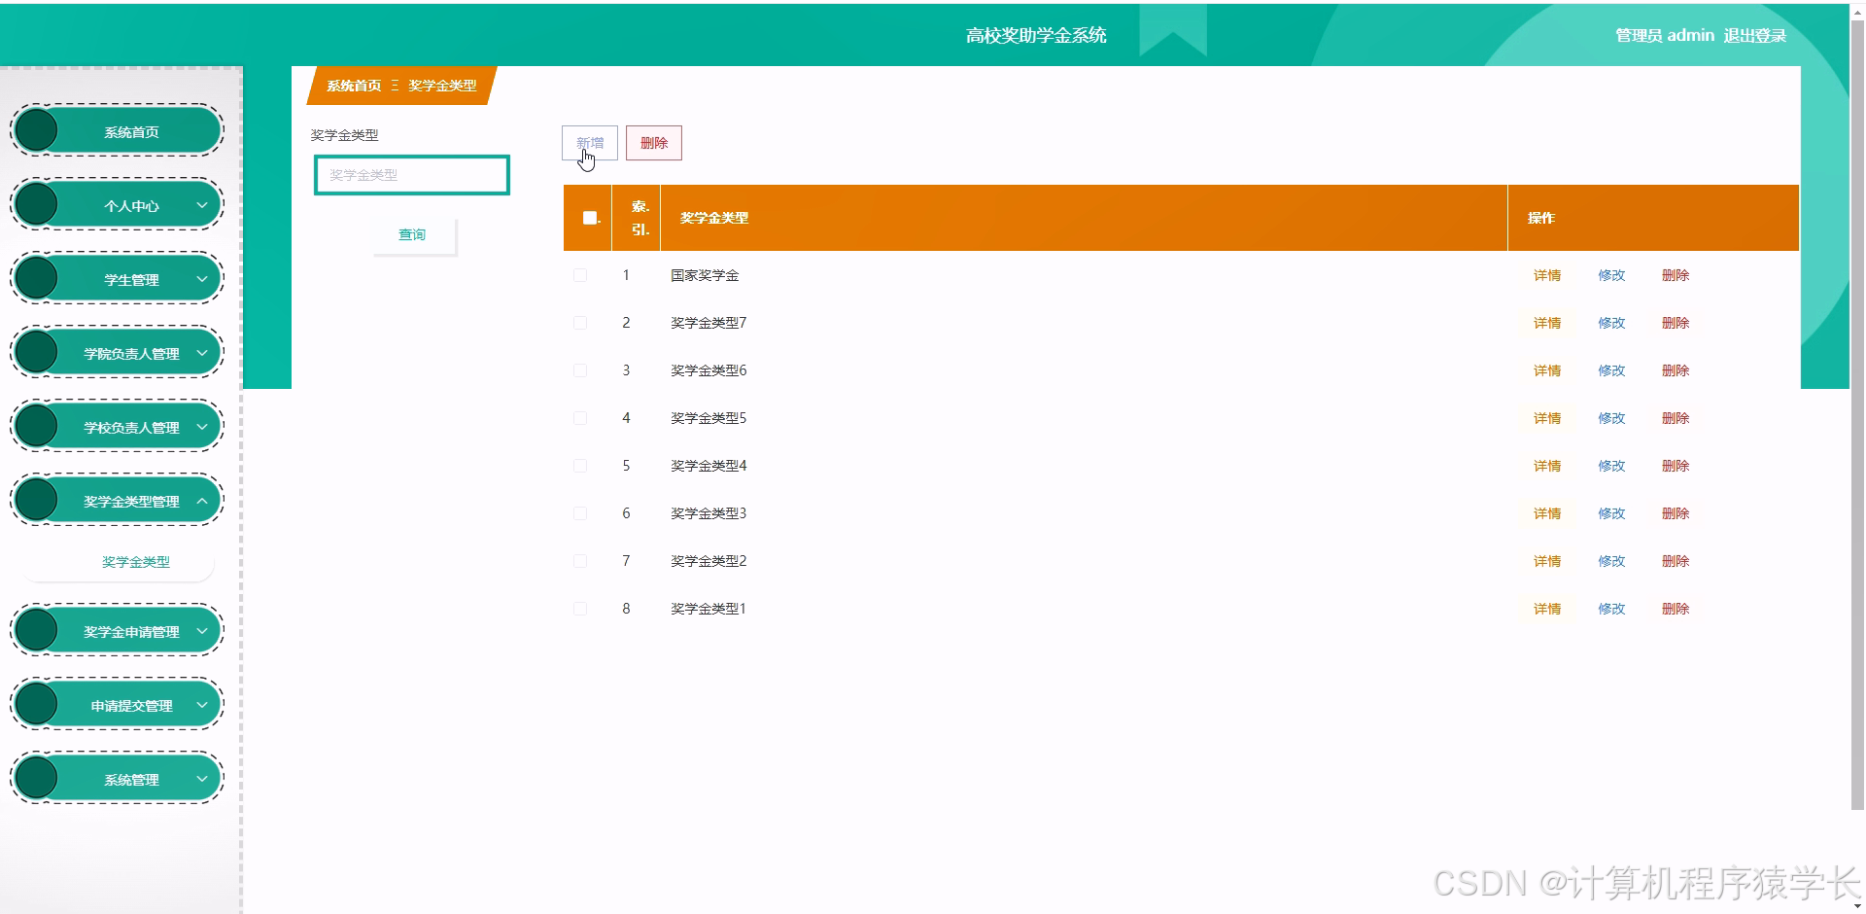Expand the 系统管理 menu chevron
Screen dimensions: 1866x914
(202, 779)
